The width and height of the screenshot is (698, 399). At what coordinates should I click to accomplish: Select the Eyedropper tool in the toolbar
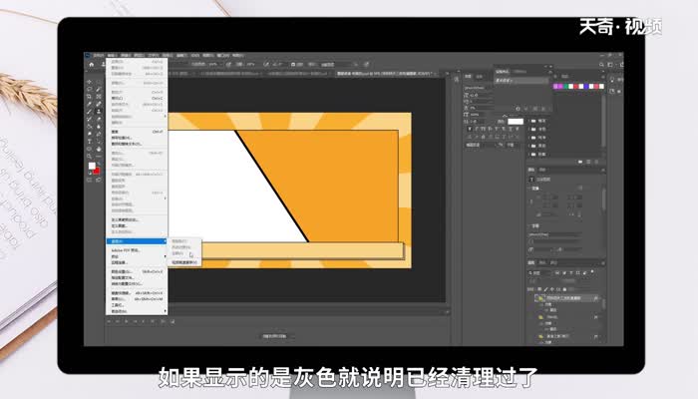point(90,104)
